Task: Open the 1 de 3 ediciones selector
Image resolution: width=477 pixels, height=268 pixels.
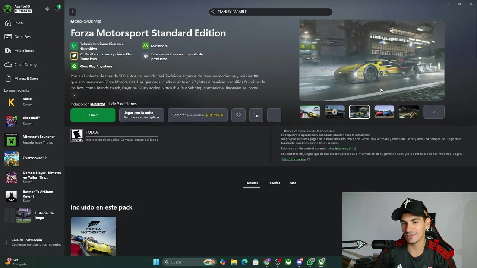Action: (x=123, y=104)
